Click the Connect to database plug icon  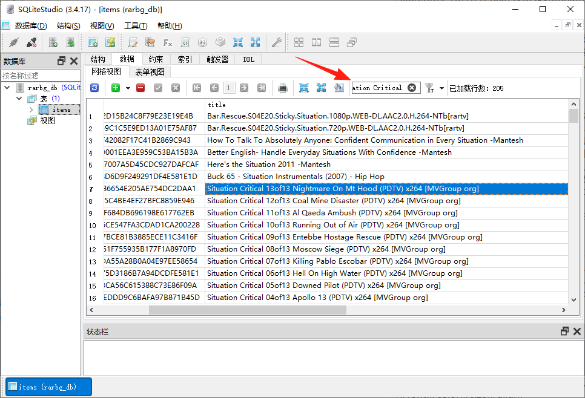(13, 42)
